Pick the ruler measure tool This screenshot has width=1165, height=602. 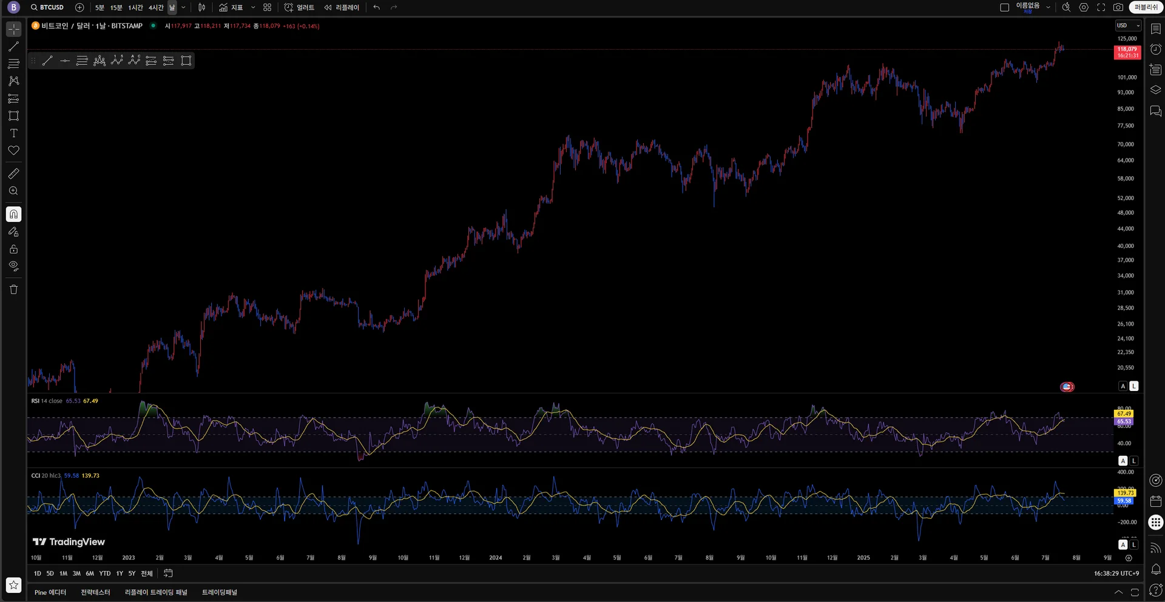pos(13,174)
